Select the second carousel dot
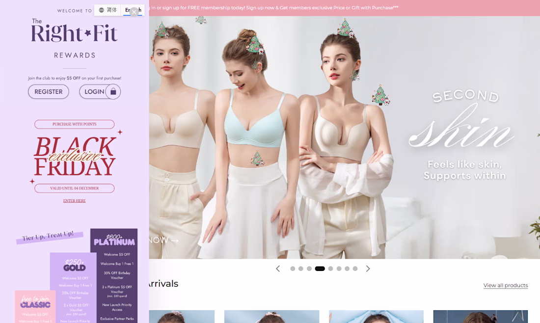The image size is (540, 323). pos(300,269)
